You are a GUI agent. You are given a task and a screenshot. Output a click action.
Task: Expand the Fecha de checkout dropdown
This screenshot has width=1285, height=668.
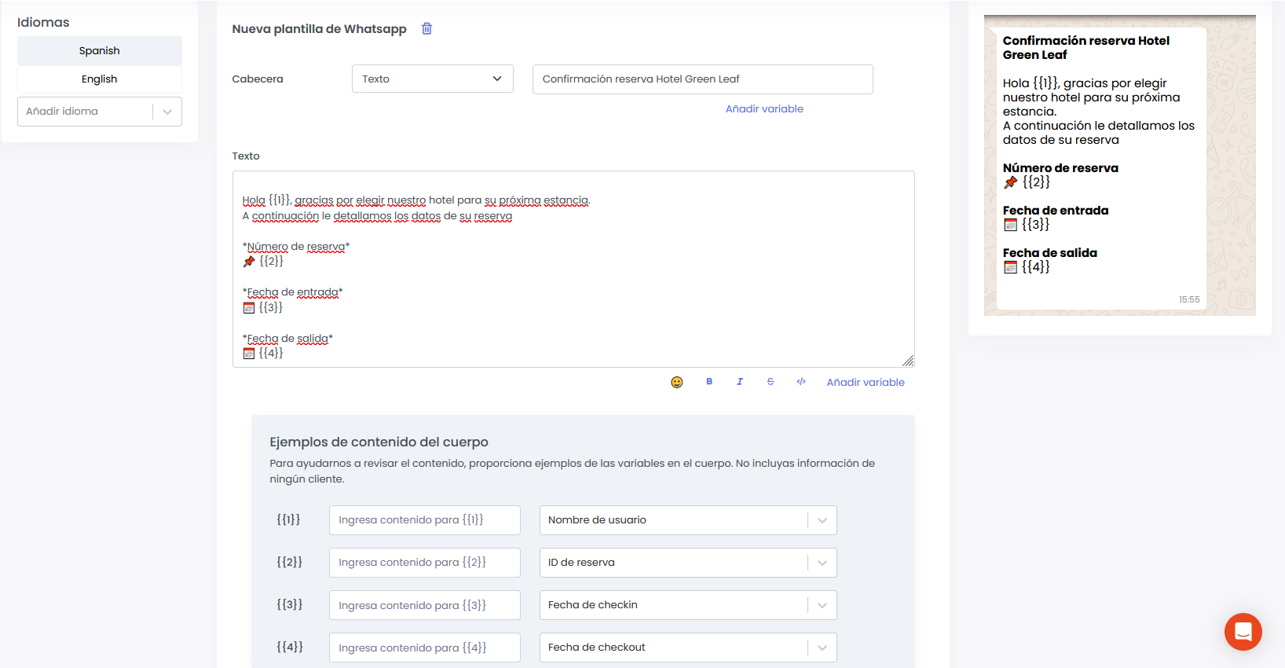pos(688,648)
